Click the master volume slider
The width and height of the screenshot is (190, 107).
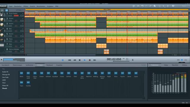pos(14,59)
